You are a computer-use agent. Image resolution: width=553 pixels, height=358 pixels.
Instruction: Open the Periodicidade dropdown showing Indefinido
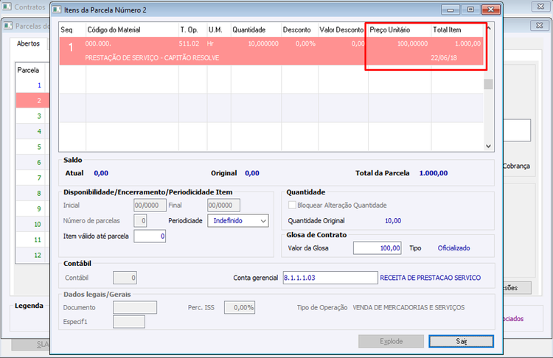[238, 220]
